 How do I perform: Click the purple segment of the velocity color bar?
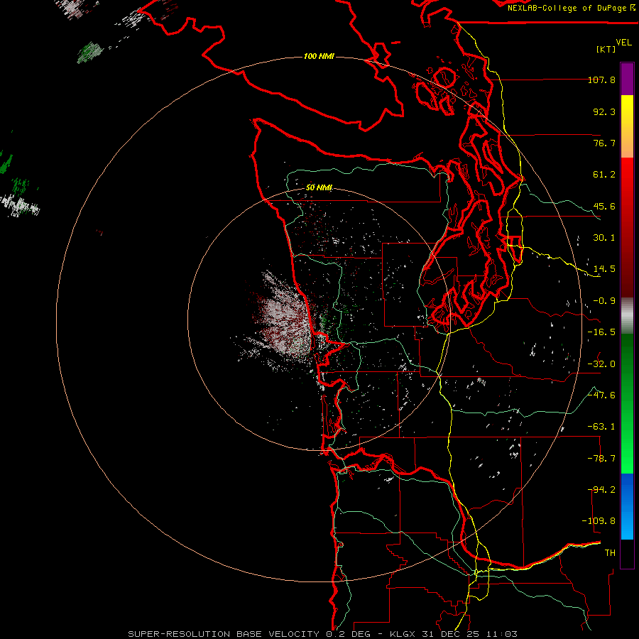[x=627, y=80]
